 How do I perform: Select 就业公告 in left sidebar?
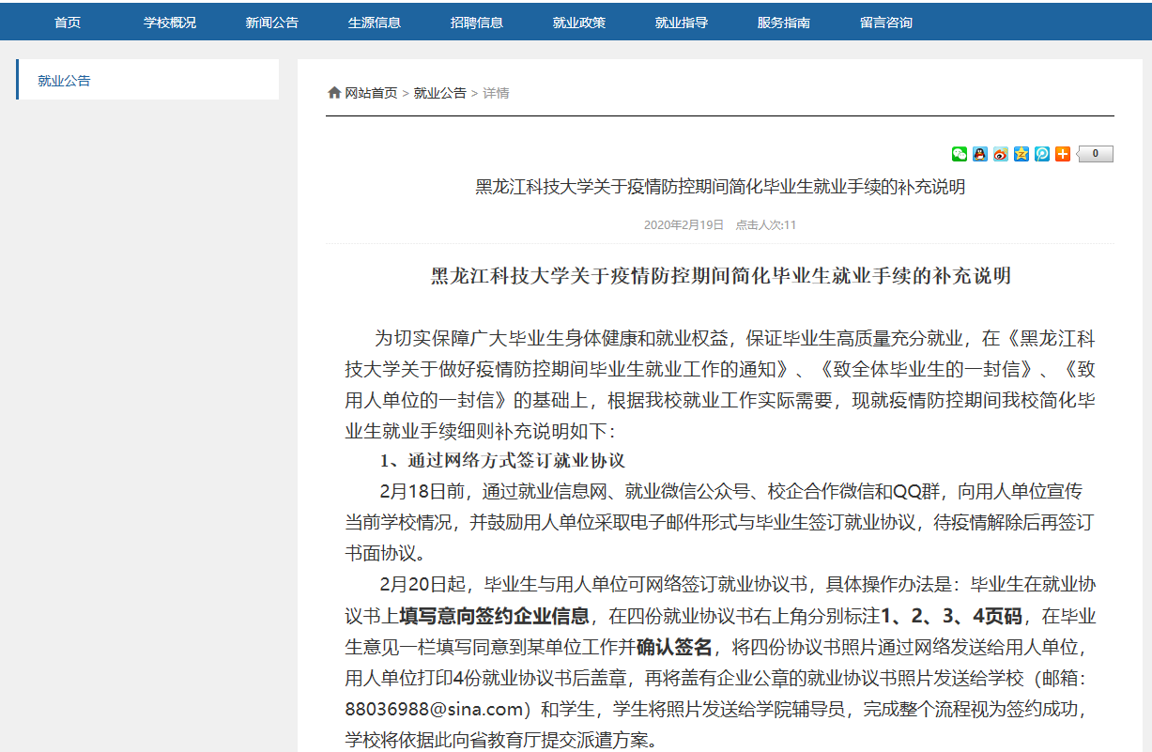[65, 81]
